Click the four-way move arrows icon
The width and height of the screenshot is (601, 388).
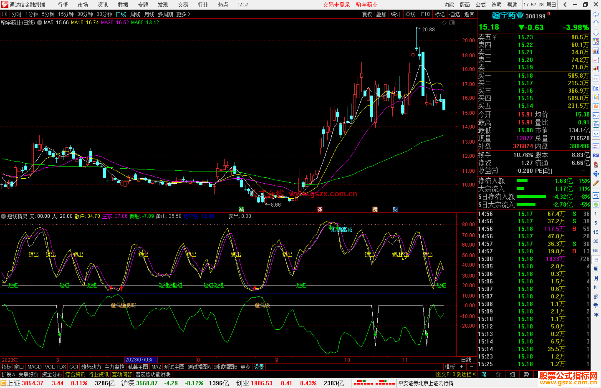tap(596, 174)
